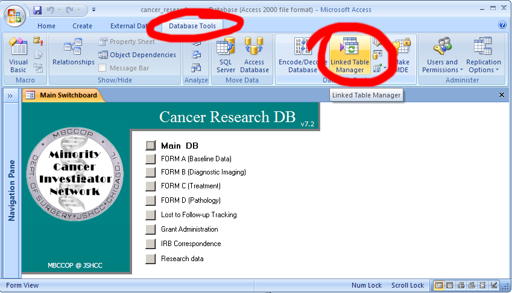Switch to Datasheet View in status bar
Image resolution: width=512 pixels, height=293 pixels.
450,286
